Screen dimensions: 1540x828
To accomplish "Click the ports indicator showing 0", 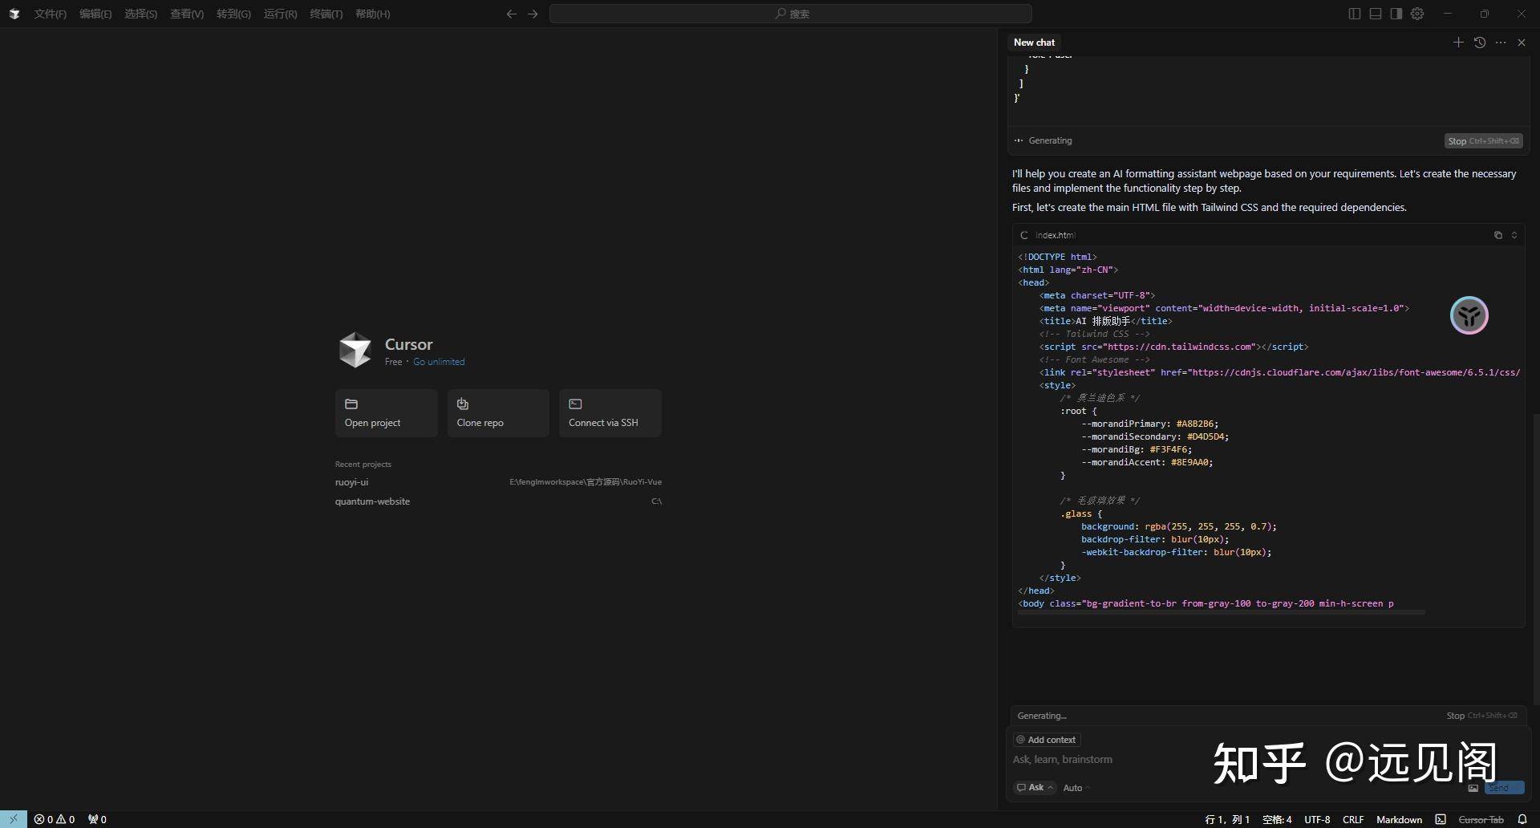I will tap(97, 819).
